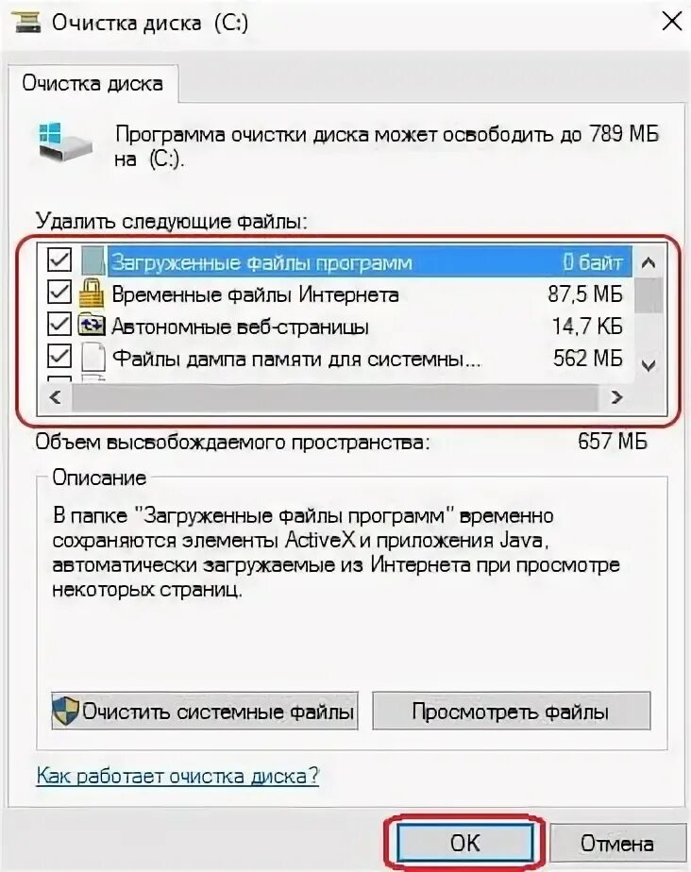Toggle the Временные файлы Интернета checkbox

tap(59, 292)
